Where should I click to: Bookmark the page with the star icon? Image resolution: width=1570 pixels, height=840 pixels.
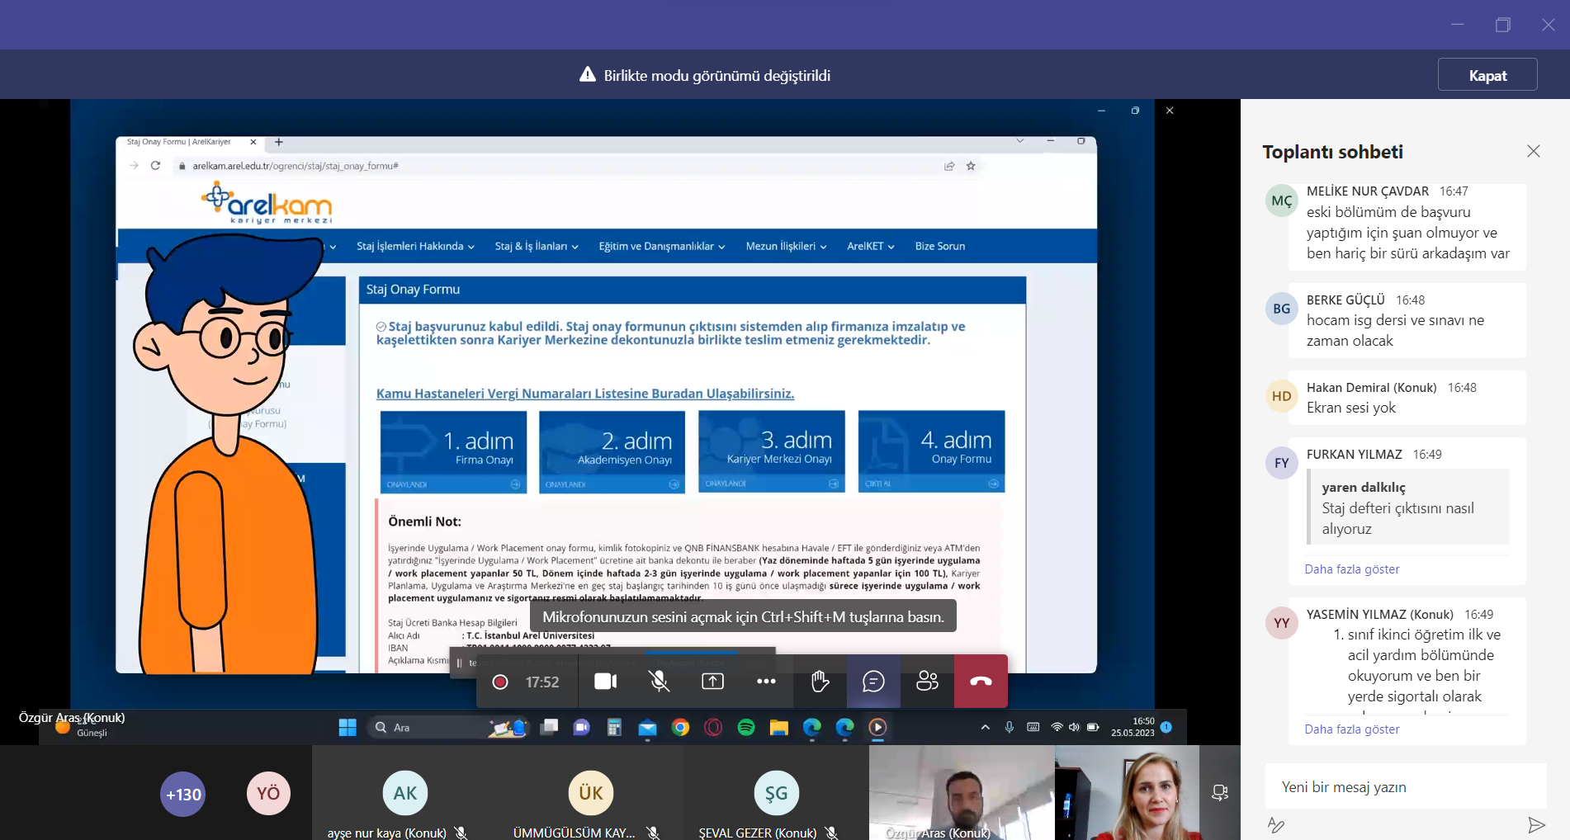pos(971,166)
